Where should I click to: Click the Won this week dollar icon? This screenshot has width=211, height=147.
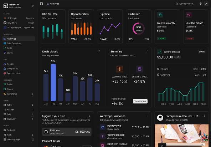[x=119, y=69]
